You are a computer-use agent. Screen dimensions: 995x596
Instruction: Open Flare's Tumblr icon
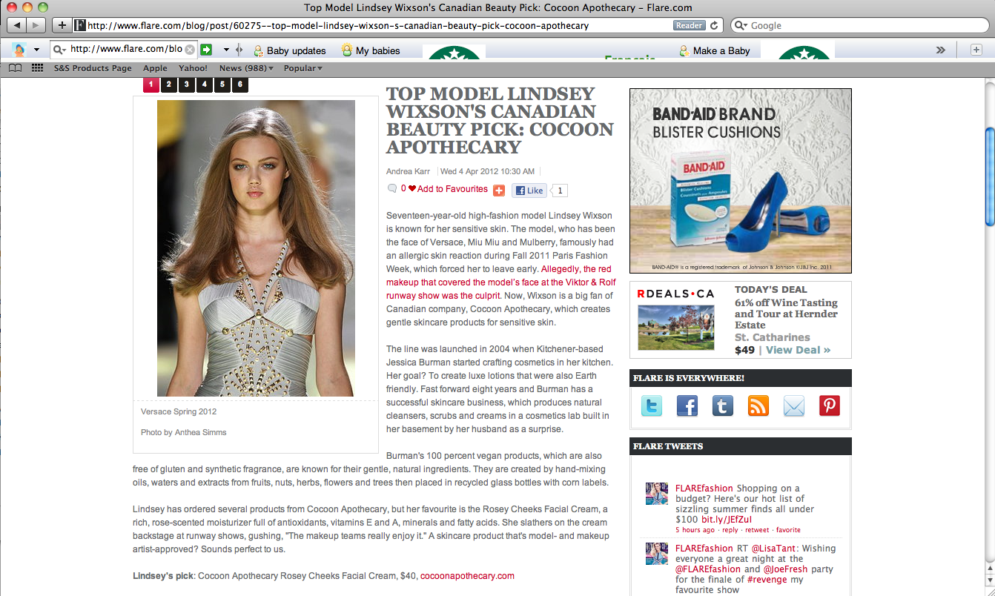(723, 405)
